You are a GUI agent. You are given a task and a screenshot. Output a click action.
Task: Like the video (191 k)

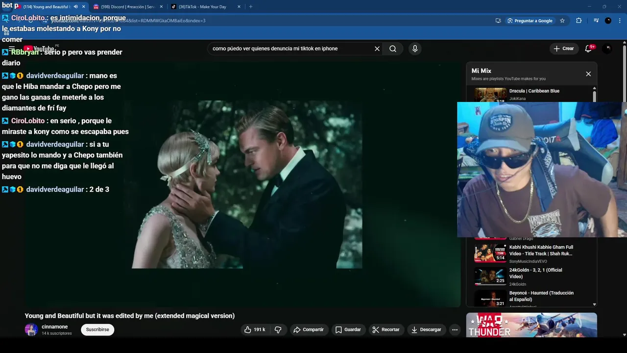point(255,329)
